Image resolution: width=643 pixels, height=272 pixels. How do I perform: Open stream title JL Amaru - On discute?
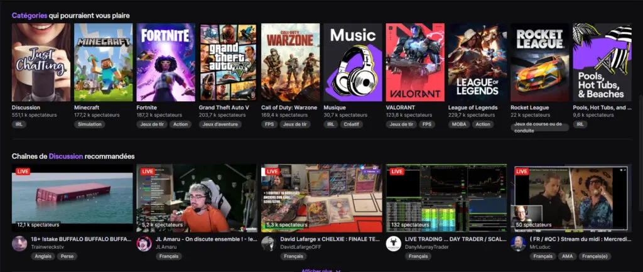coord(206,239)
